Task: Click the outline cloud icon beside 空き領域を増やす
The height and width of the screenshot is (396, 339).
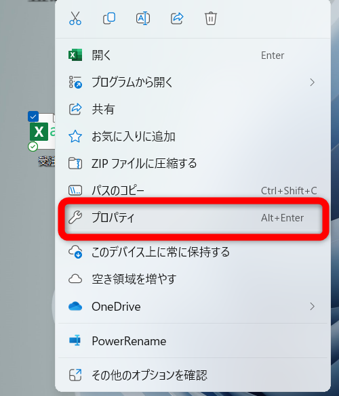Action: (75, 279)
